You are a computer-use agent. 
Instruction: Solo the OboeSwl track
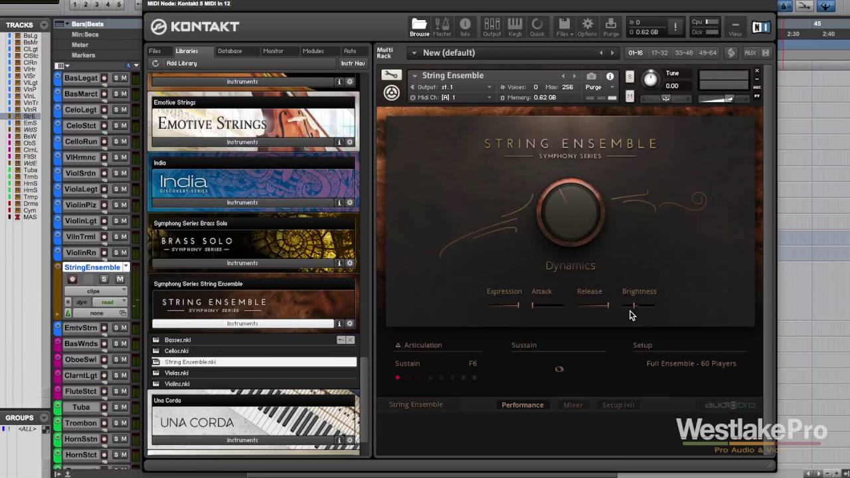tap(116, 359)
